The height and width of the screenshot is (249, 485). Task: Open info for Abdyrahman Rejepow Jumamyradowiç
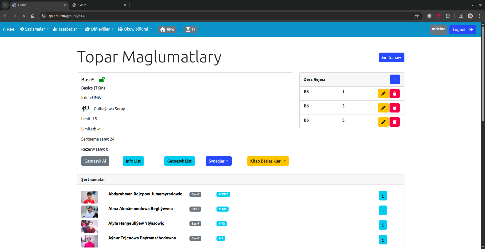pyautogui.click(x=383, y=196)
